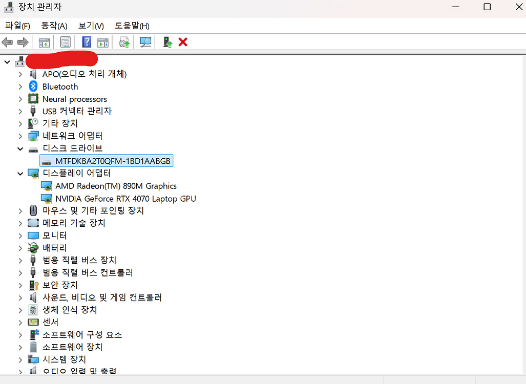Screen dimensions: 526x384
Task: Expand the Neural processors category
Action: click(x=20, y=99)
